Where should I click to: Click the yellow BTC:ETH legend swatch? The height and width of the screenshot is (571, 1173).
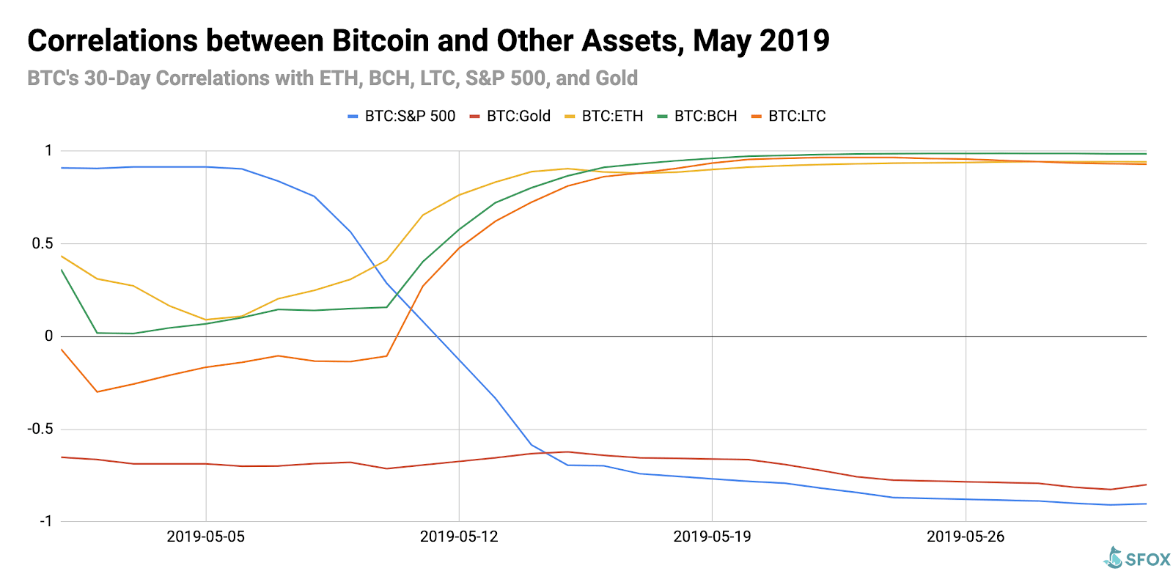pos(570,117)
